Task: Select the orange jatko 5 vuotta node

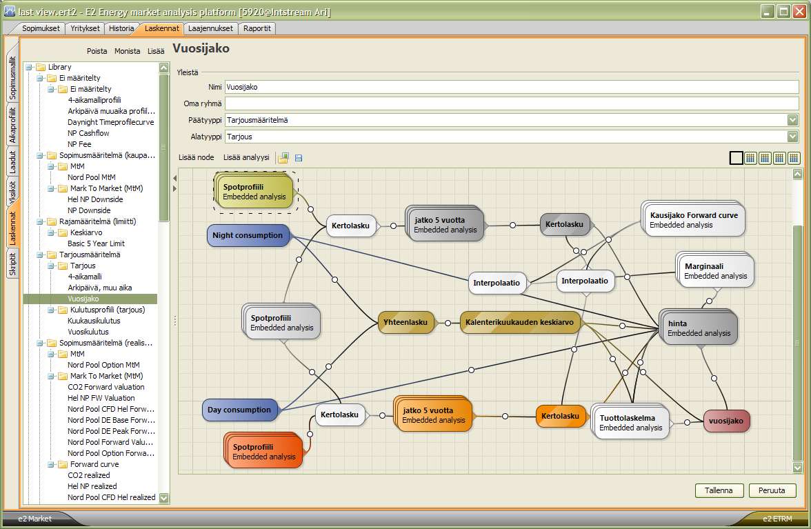Action: 433,415
